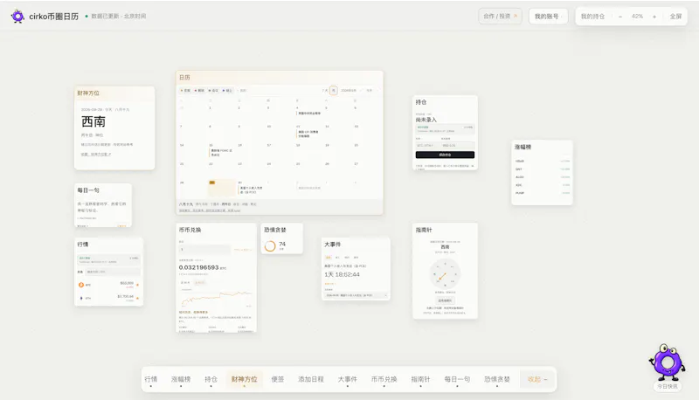
Task: Open the FOMC event on day 15
Action: click(221, 153)
